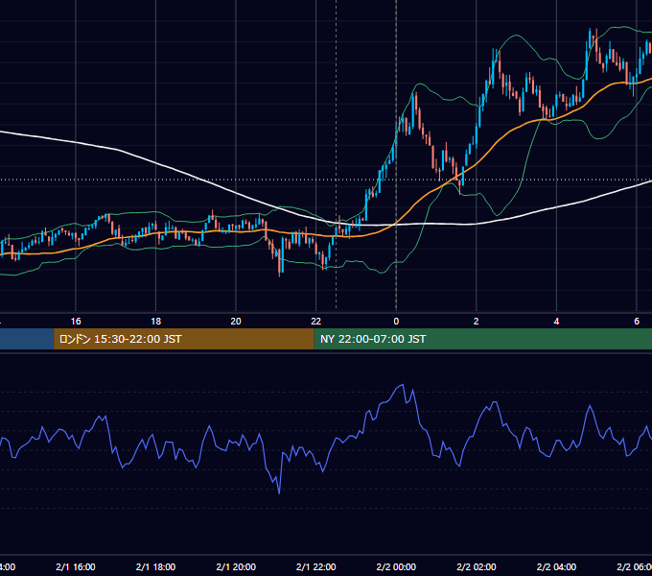652x576 pixels.
Task: Click the 2/2 04:00 date label
Action: [x=556, y=566]
